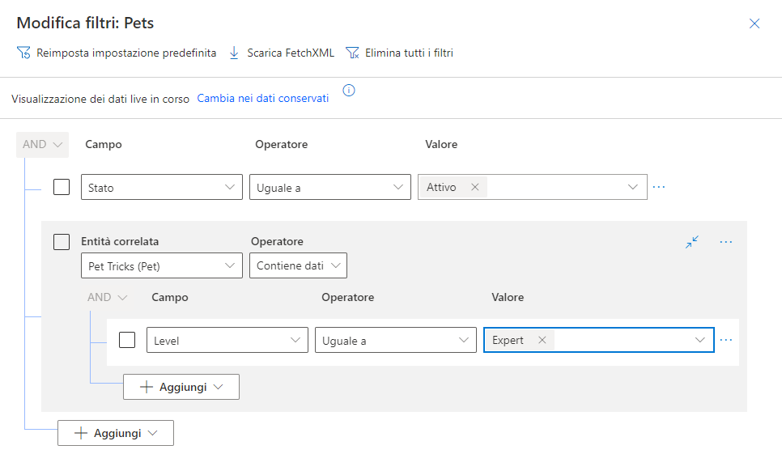The height and width of the screenshot is (471, 782).
Task: Click Aggiungi inside the Pet Tricks group
Action: coord(181,387)
